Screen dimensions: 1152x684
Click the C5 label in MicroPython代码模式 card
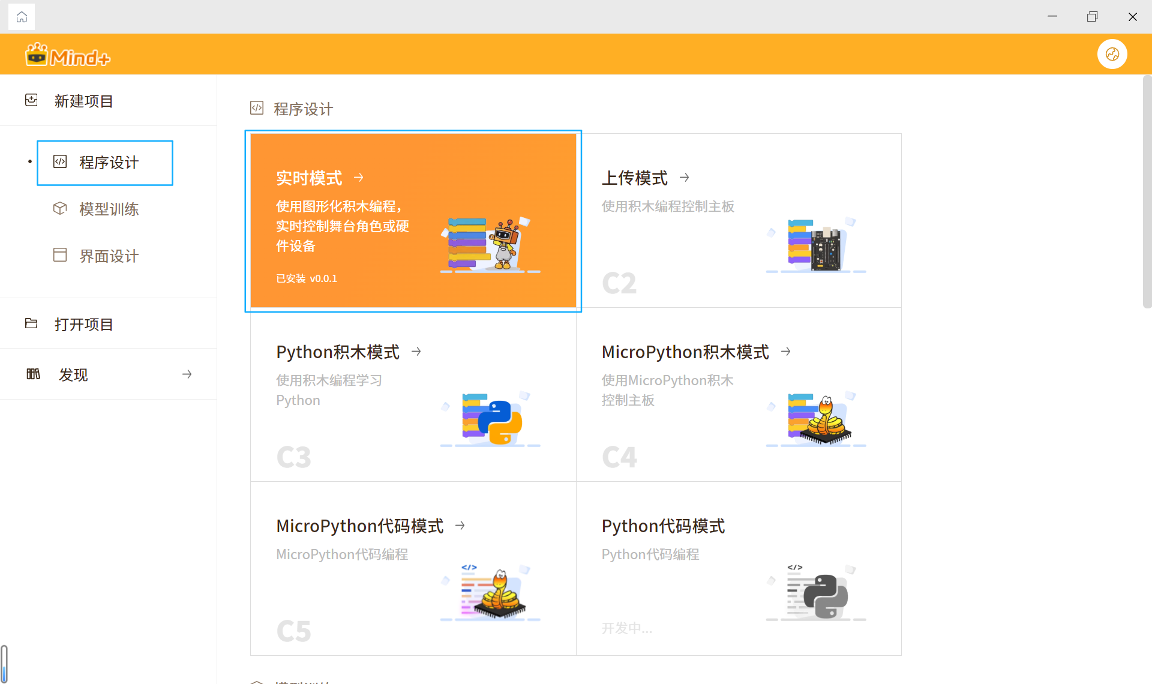click(293, 631)
